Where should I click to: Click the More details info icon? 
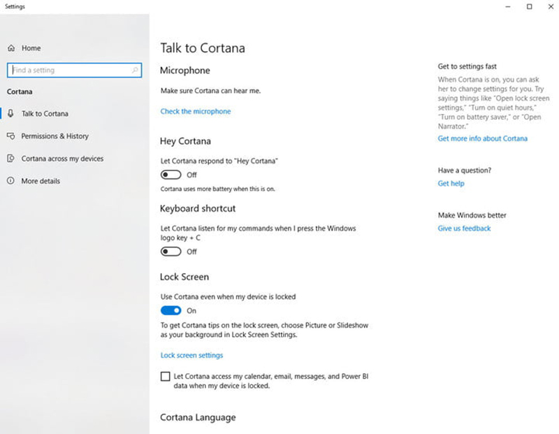point(11,181)
